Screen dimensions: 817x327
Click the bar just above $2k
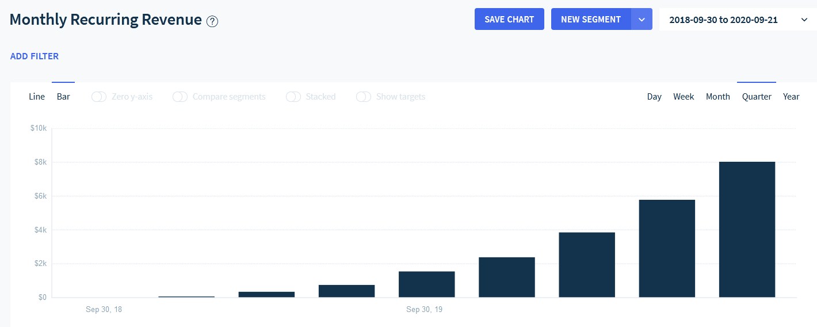(x=507, y=277)
